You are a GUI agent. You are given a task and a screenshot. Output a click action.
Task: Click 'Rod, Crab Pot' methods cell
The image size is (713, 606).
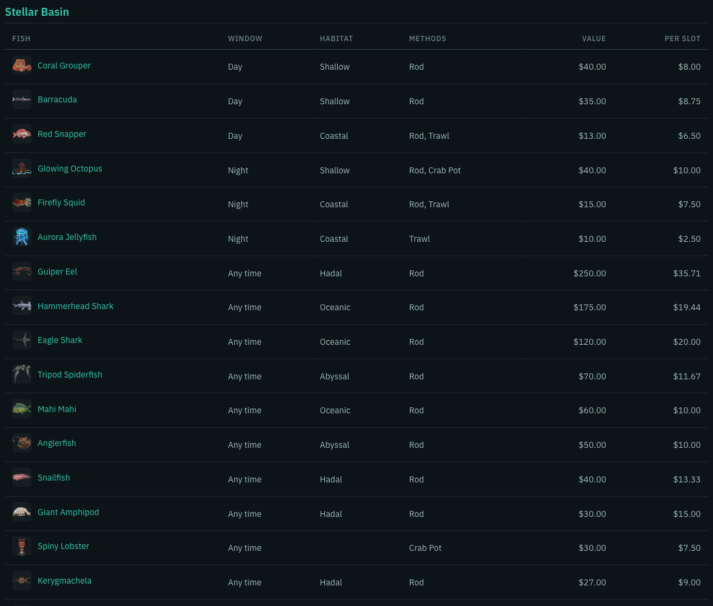[435, 170]
